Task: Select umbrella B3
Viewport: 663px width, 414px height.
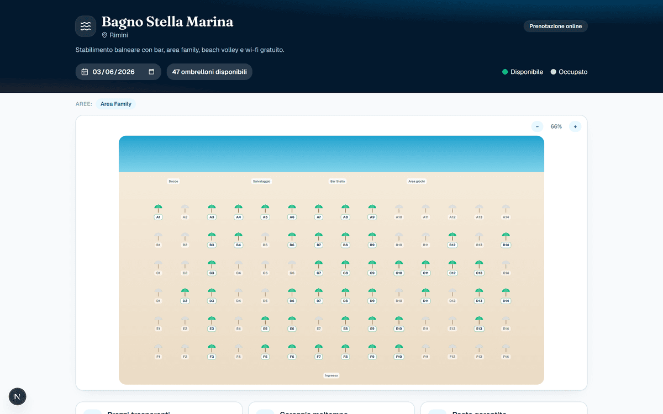Action: (212, 240)
